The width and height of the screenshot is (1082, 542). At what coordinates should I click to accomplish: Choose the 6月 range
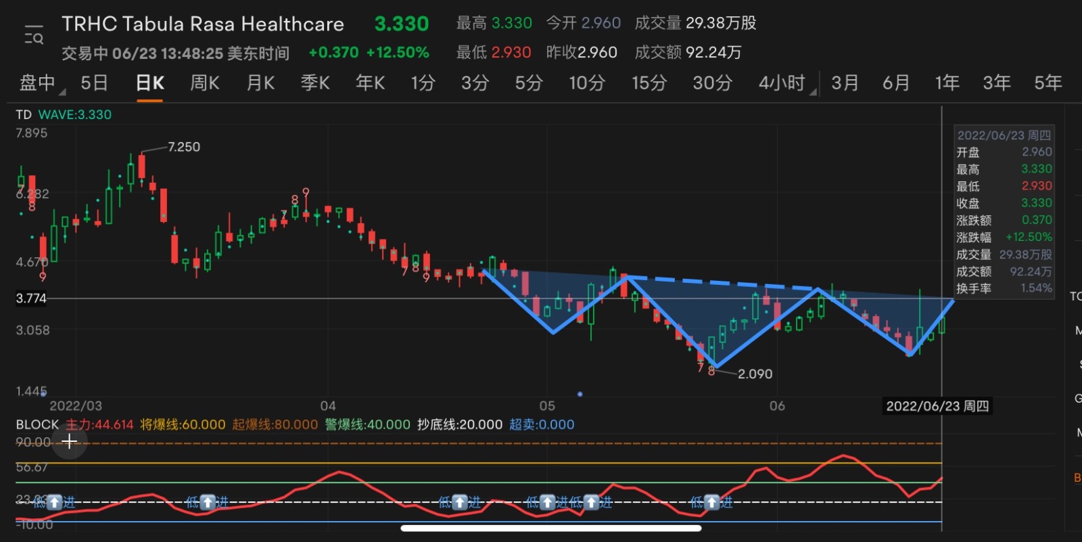point(896,83)
